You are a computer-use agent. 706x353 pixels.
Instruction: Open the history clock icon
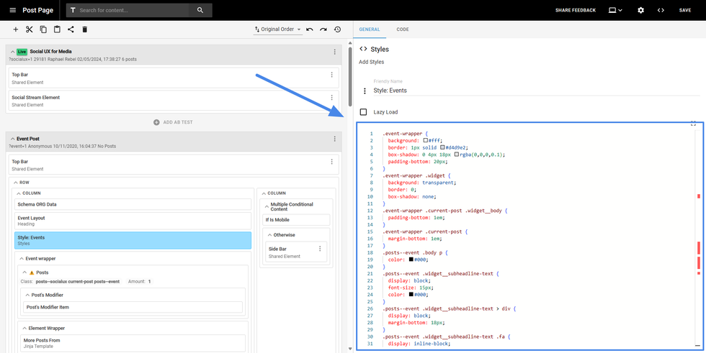[337, 29]
